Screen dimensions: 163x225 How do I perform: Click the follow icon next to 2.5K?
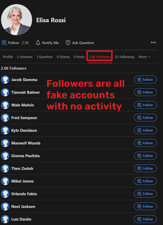click(x=4, y=43)
